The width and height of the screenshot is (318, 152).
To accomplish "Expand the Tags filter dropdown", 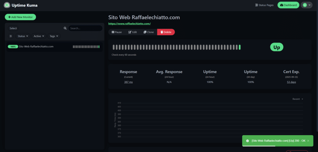I will 54,36.
